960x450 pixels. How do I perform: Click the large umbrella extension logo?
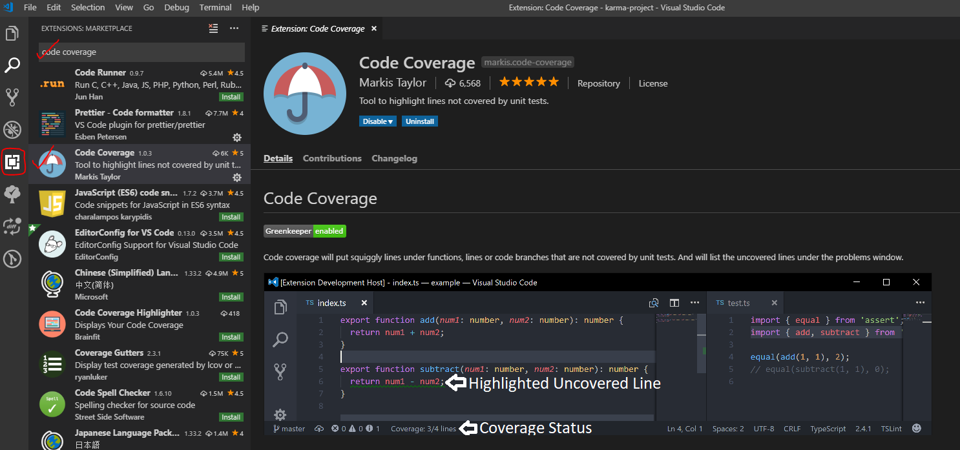tap(305, 94)
